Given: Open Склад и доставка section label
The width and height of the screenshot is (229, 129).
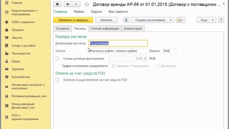Looking at the screenshot, I should pos(23,46).
